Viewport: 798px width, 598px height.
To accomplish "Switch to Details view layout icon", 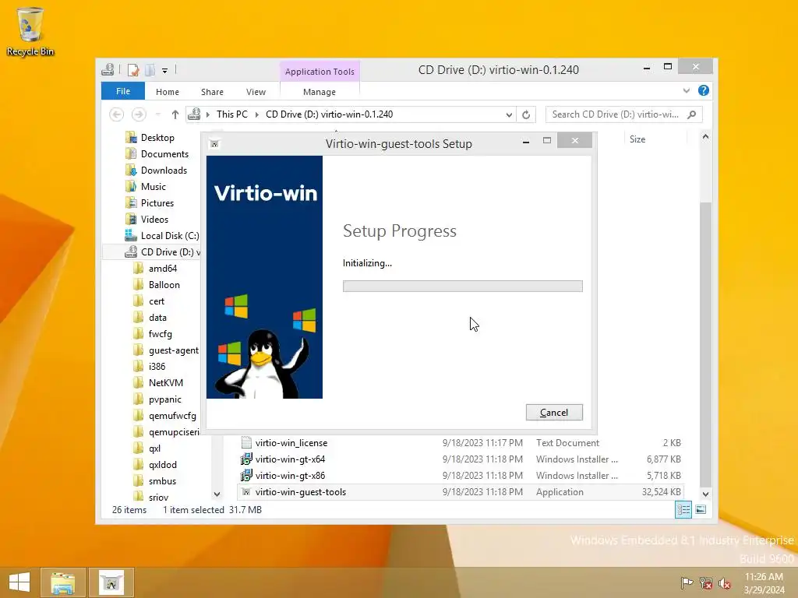I will click(683, 509).
